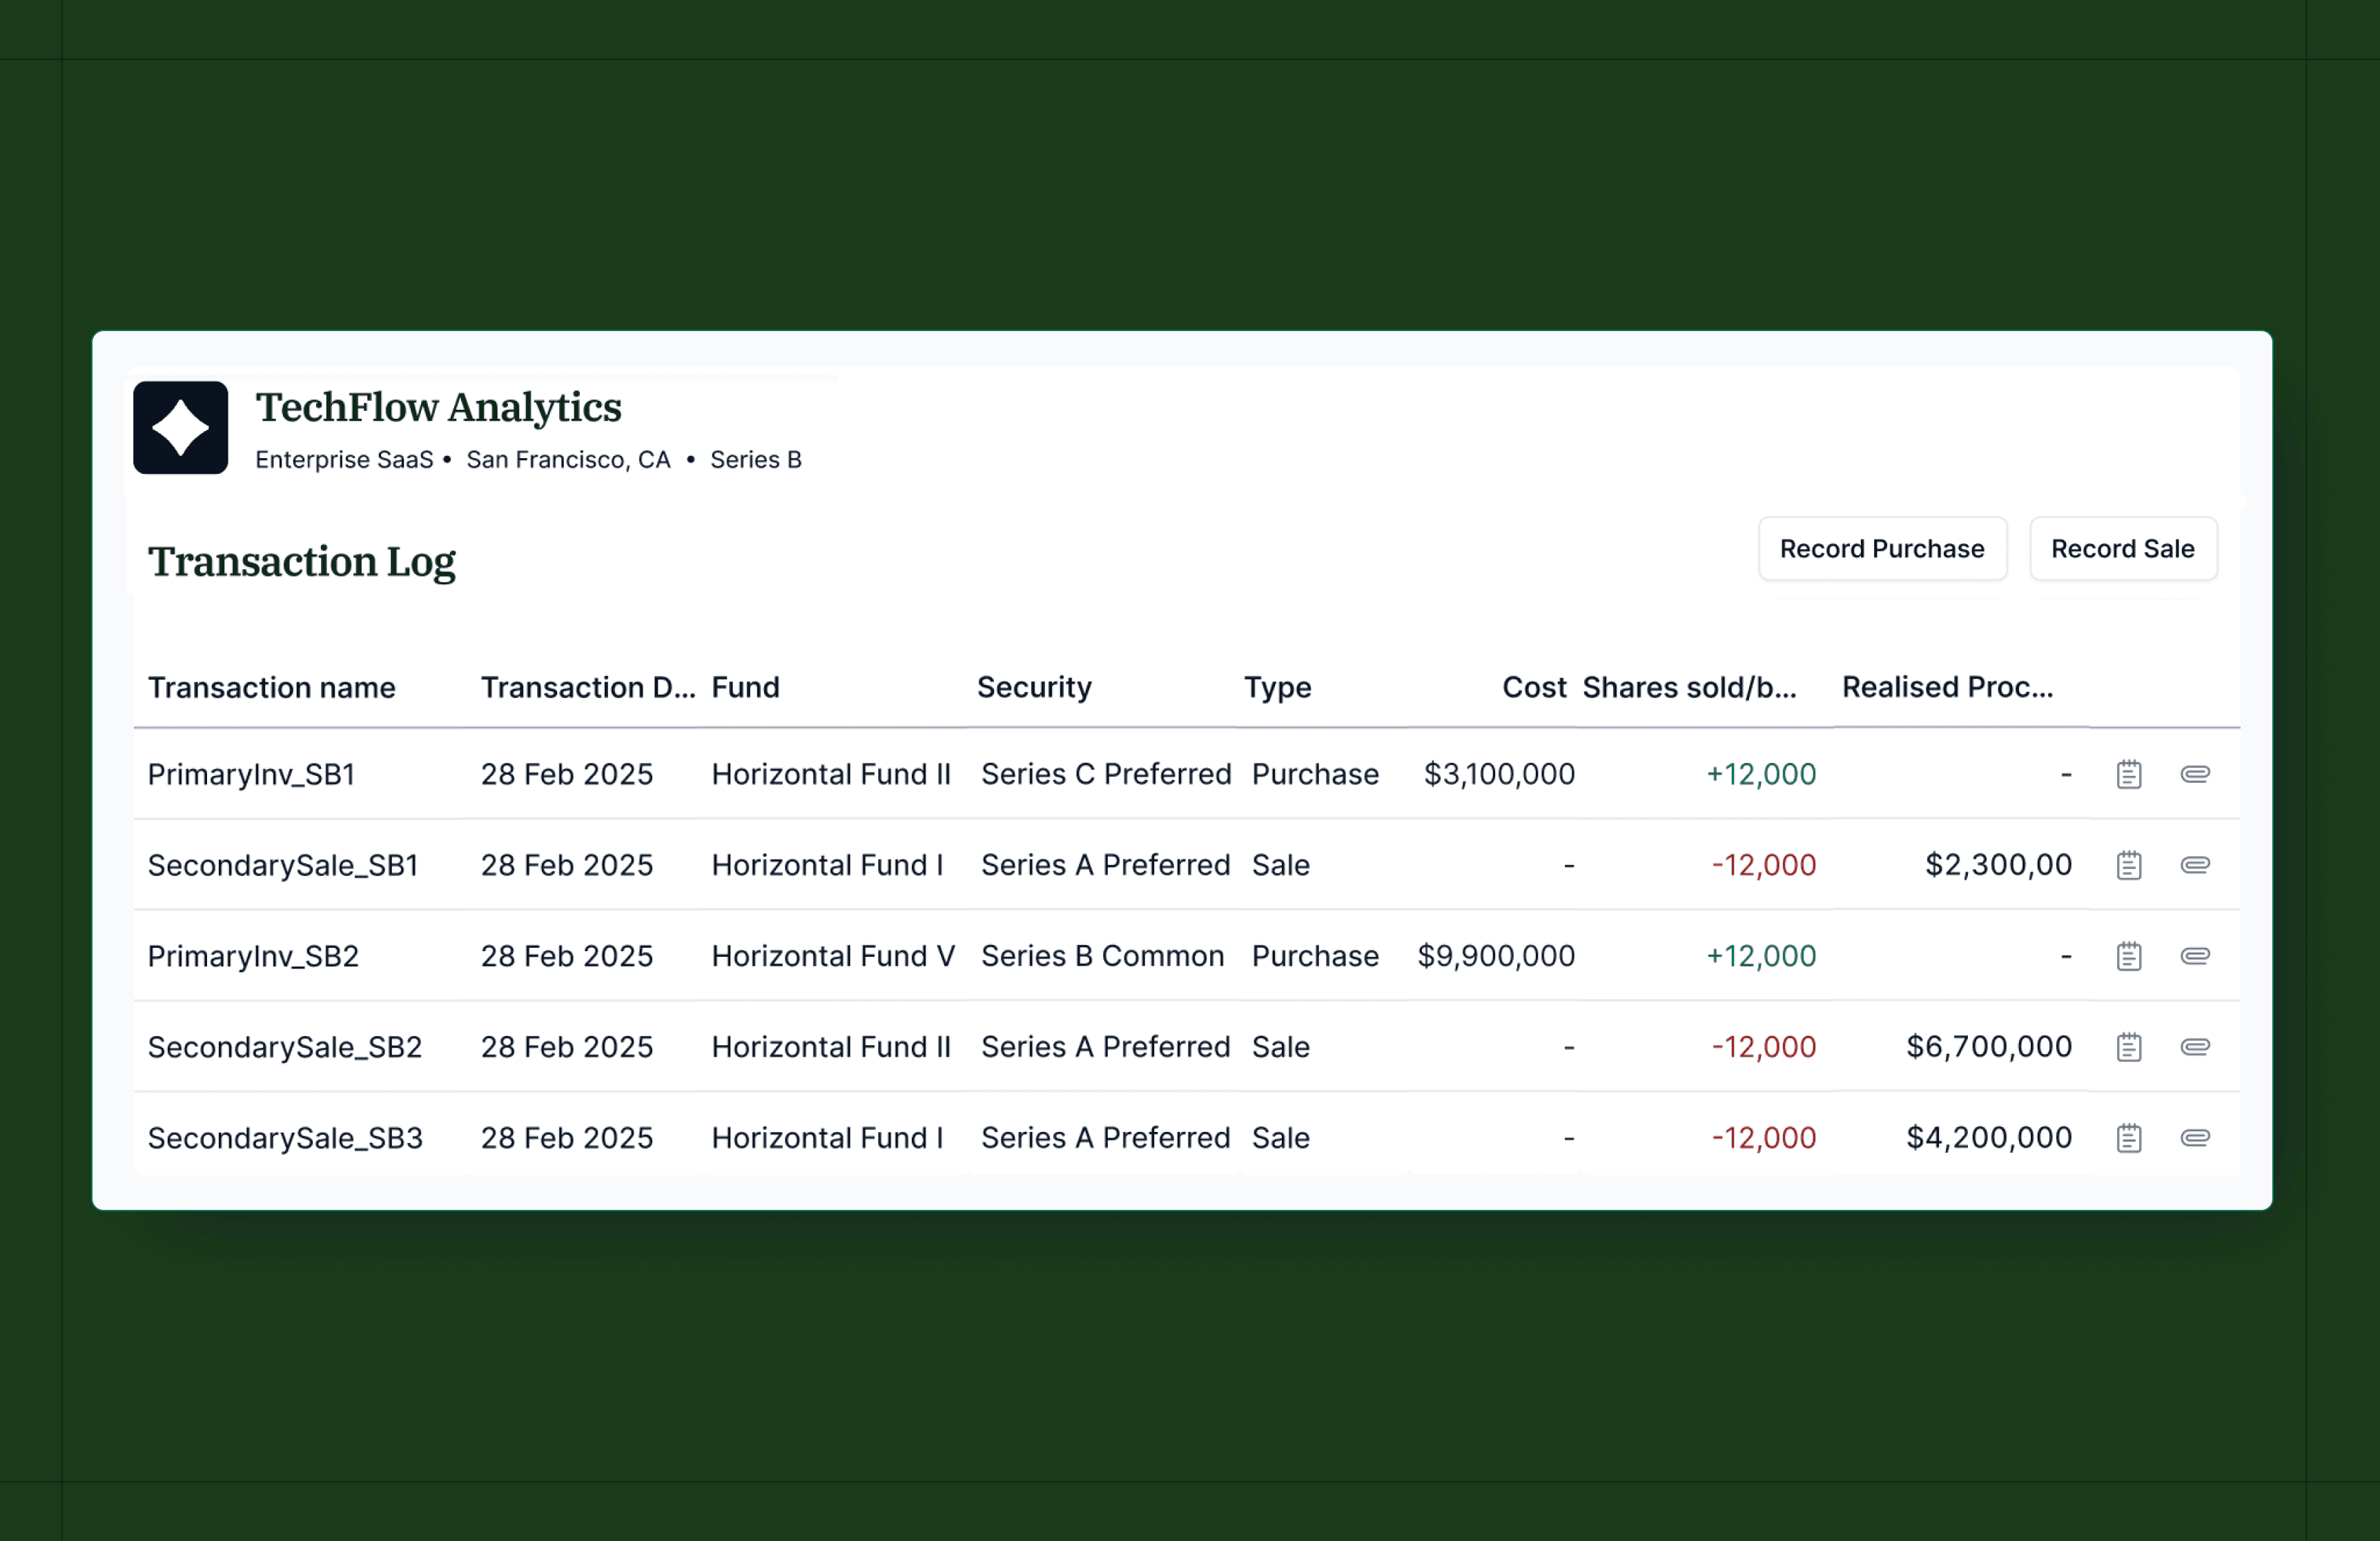Click notes icon for PrimaryInv_SB2 row

click(2128, 956)
